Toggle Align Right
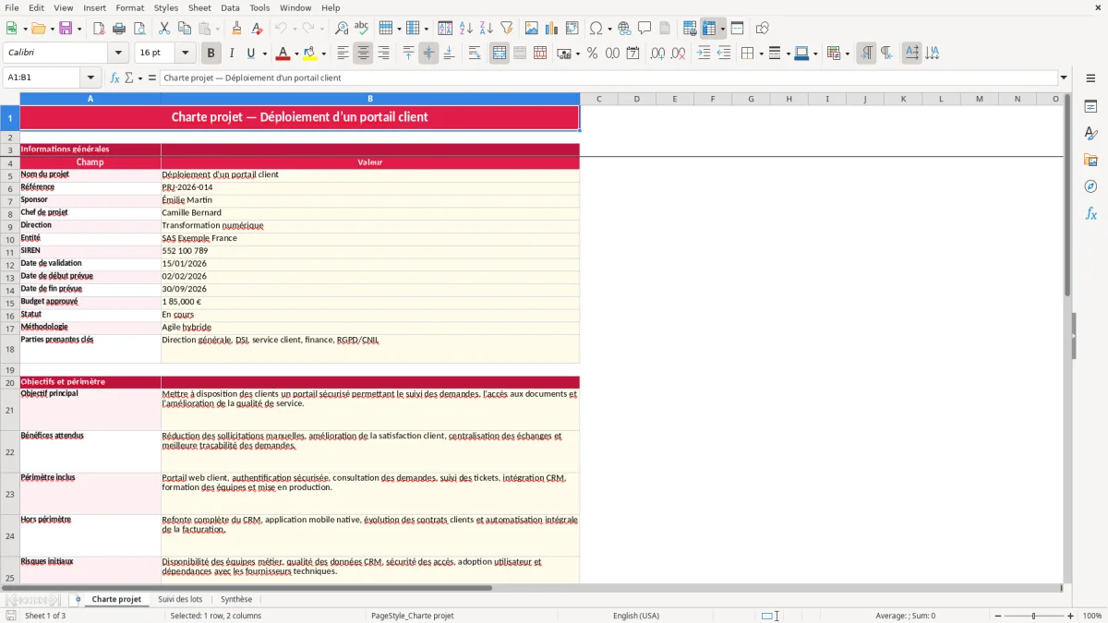Viewport: 1108px width, 623px height. [x=383, y=54]
